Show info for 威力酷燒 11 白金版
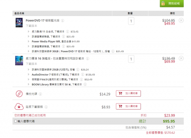The width and height of the screenshot is (191, 138). click(67, 32)
